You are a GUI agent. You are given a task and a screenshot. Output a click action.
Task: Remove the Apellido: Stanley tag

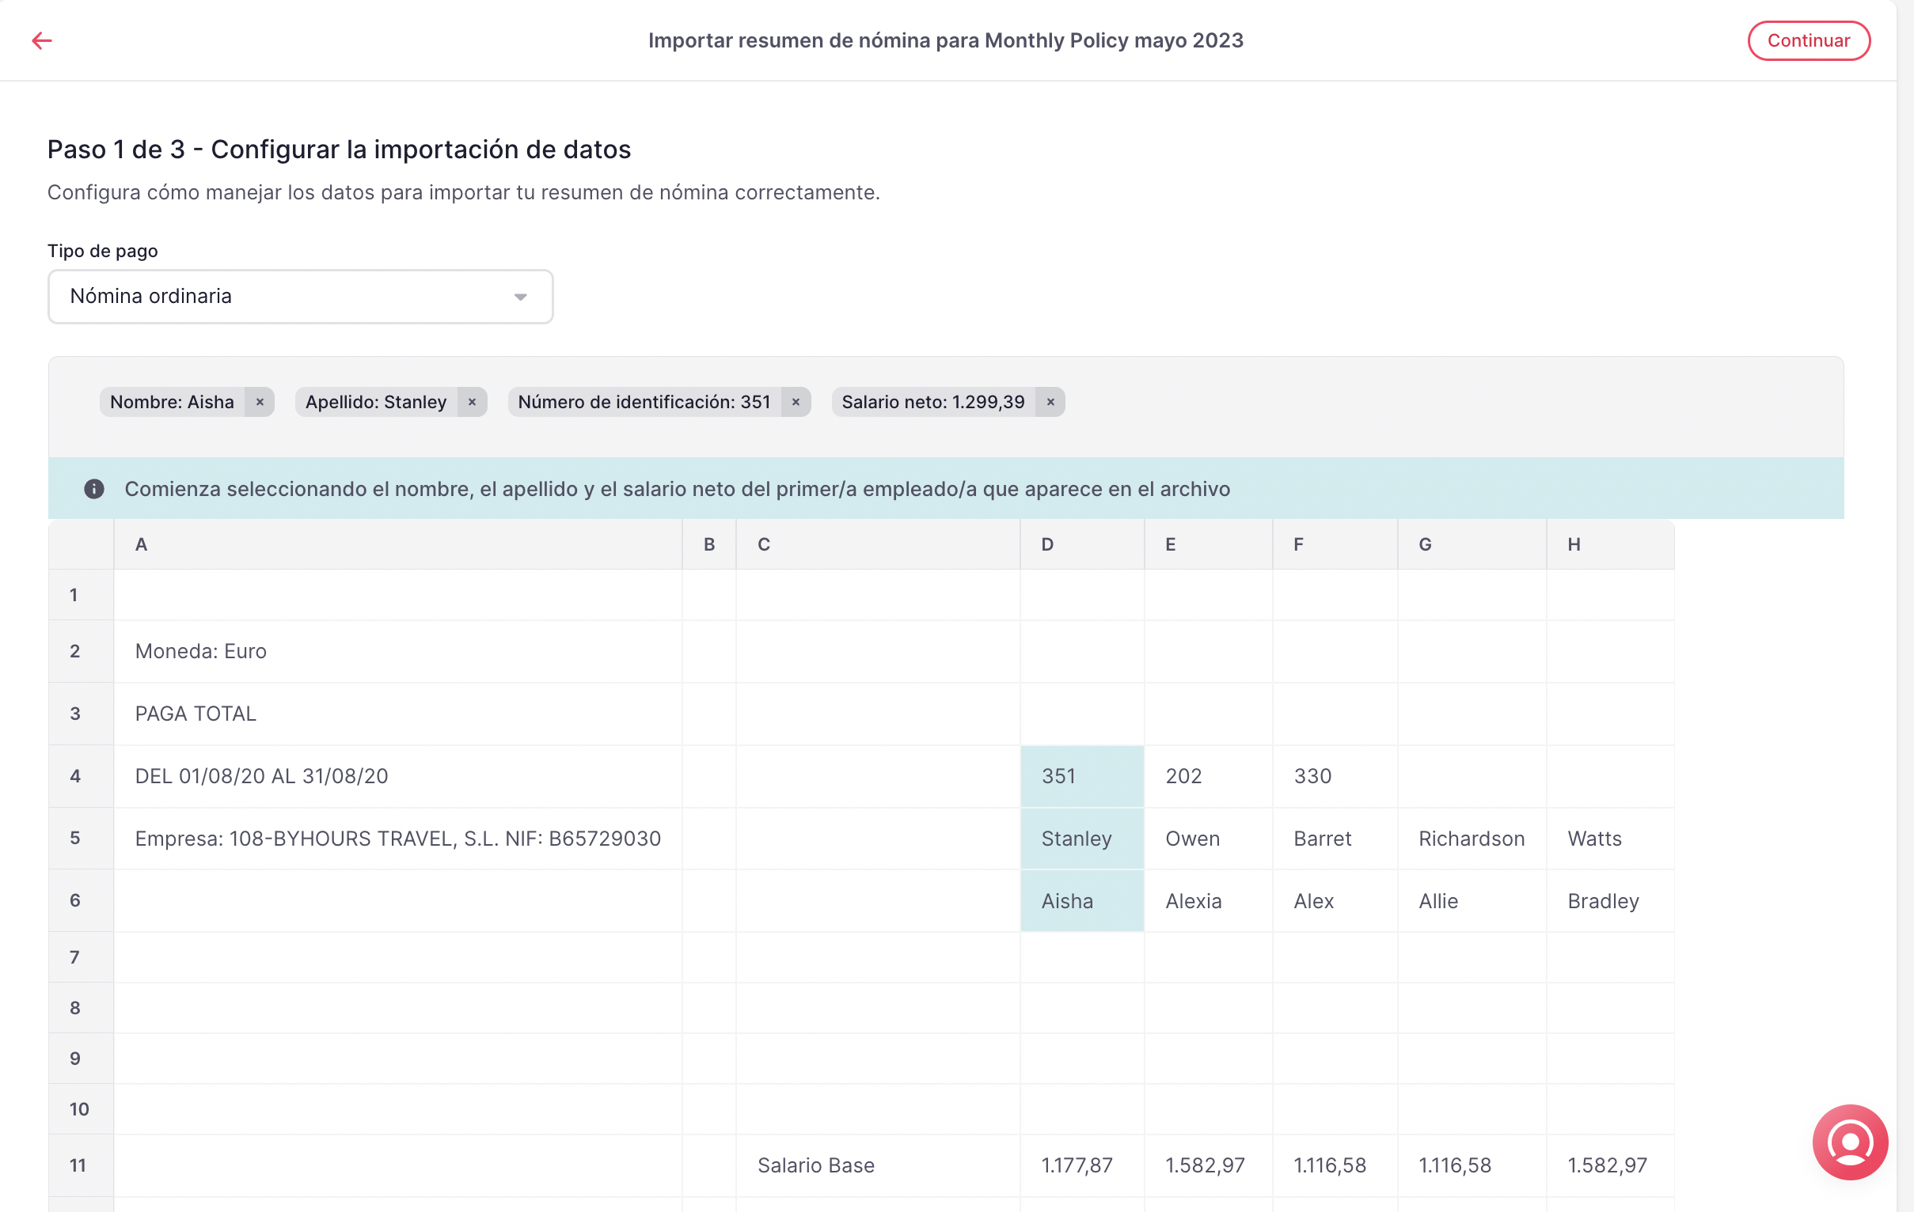(472, 402)
